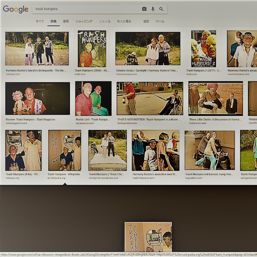Click the cinema-scope.com source text
The image size is (257, 257).
pyautogui.click(x=127, y=74)
